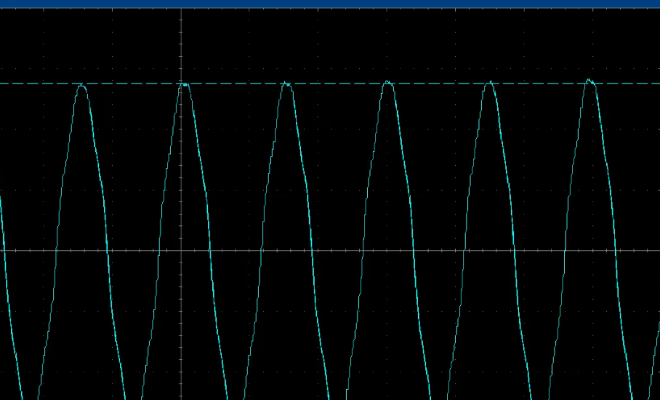The image size is (660, 400).
Task: Click the intersection of the center graticule axes
Action: [181, 250]
